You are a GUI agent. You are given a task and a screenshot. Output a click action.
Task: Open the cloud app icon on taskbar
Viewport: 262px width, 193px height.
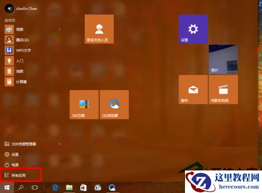click(x=97, y=188)
